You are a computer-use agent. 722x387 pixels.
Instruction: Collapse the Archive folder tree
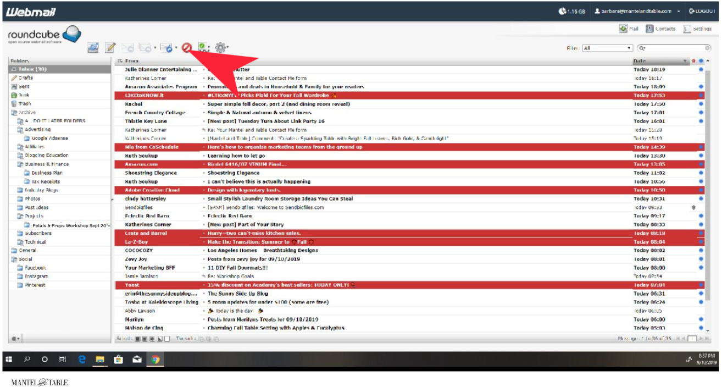pos(14,113)
